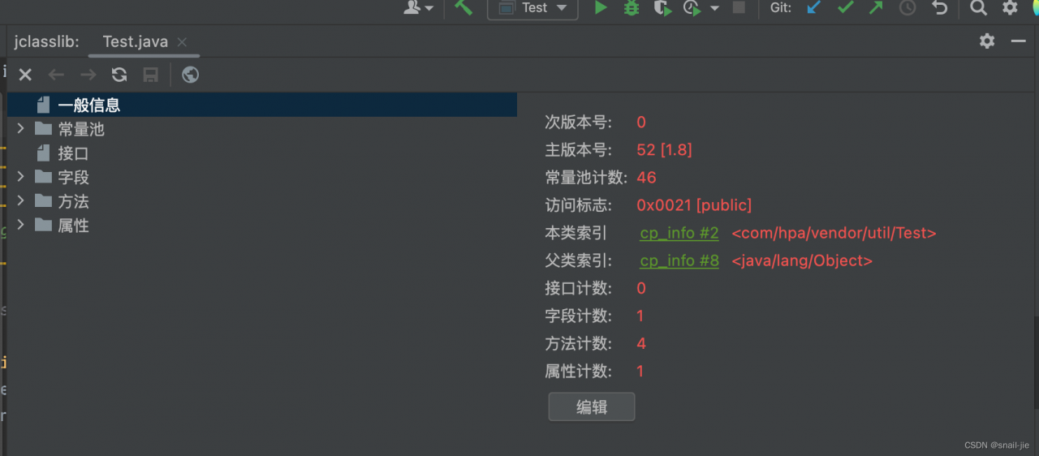Click the constant pool count 46
The width and height of the screenshot is (1039, 456).
(x=647, y=178)
